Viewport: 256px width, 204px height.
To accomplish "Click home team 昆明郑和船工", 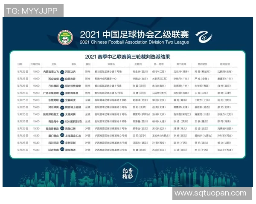I will pos(51,114).
